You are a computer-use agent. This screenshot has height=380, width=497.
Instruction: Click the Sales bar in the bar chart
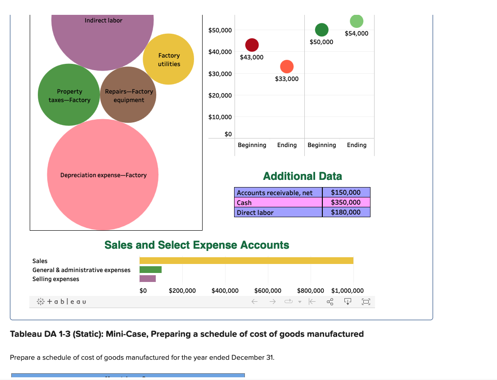point(247,260)
